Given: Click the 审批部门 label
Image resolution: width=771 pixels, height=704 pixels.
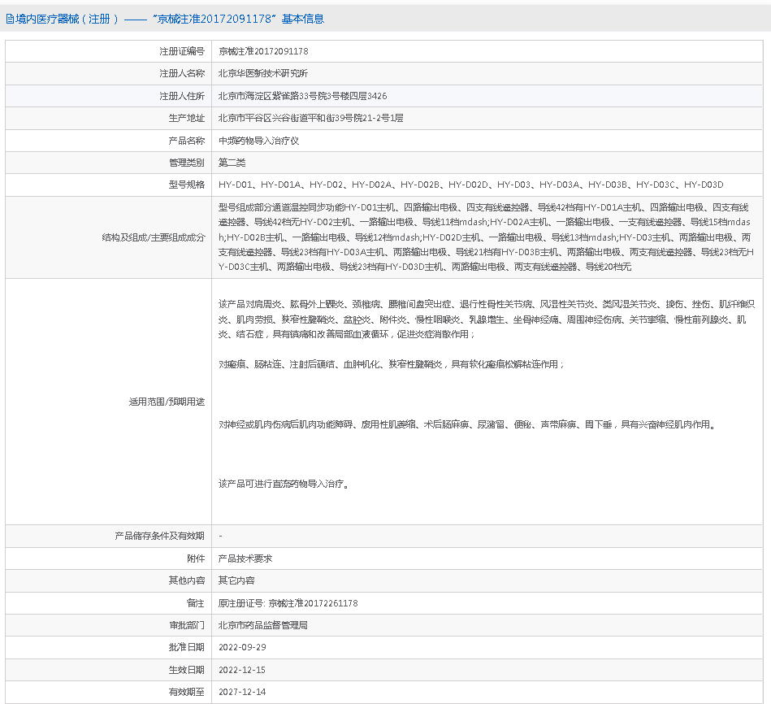Looking at the screenshot, I should click(186, 625).
